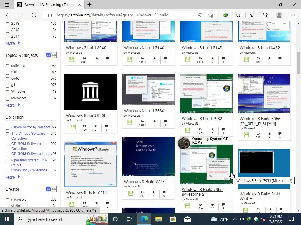Screen dimensions: 301x225
Task: Click software icon under Windows 8 build 8438
Action: [x=73, y=127]
